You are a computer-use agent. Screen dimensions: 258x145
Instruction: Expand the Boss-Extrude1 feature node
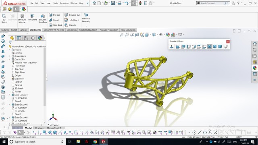10,95
